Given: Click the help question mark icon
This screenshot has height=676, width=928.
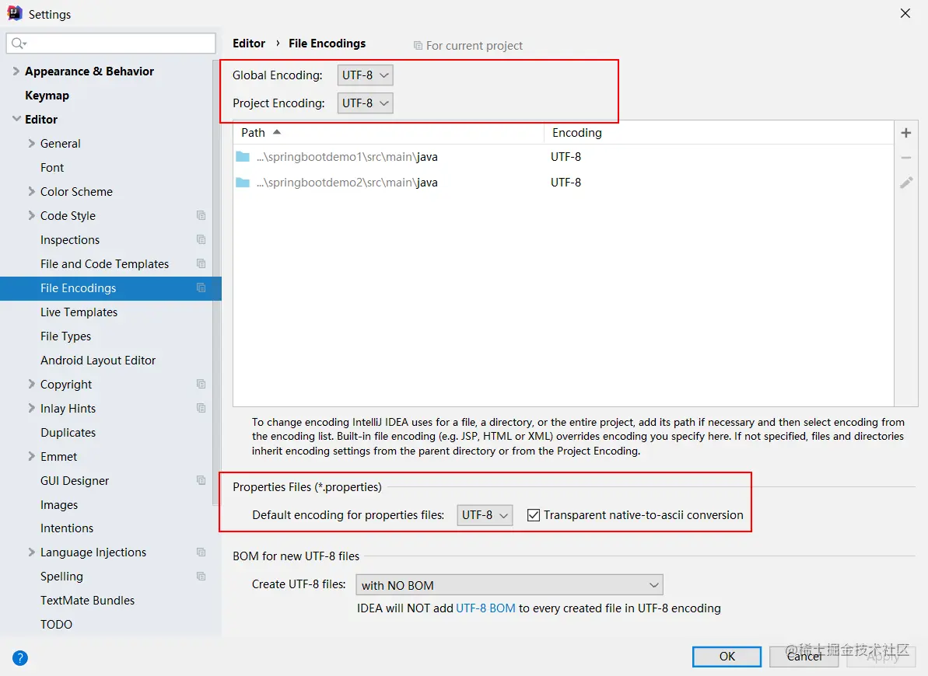Looking at the screenshot, I should click(20, 657).
